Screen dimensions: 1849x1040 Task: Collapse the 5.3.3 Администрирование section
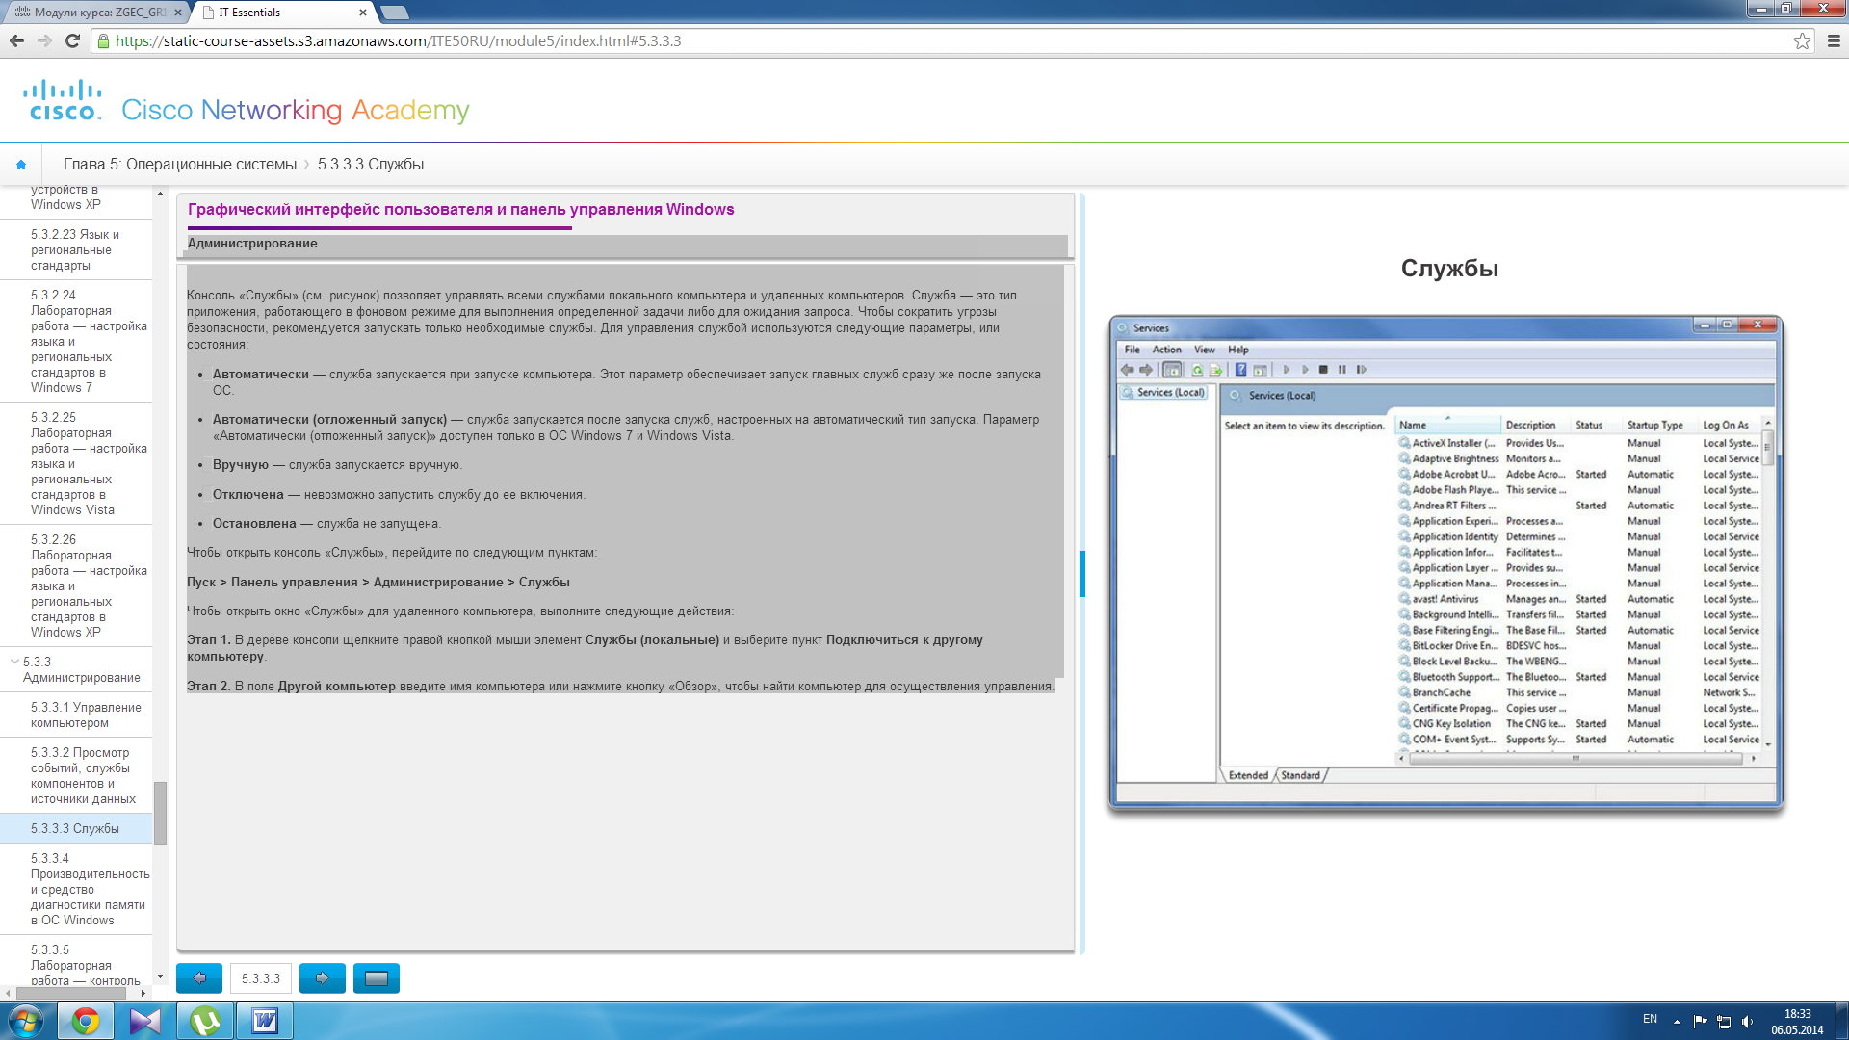[x=14, y=662]
